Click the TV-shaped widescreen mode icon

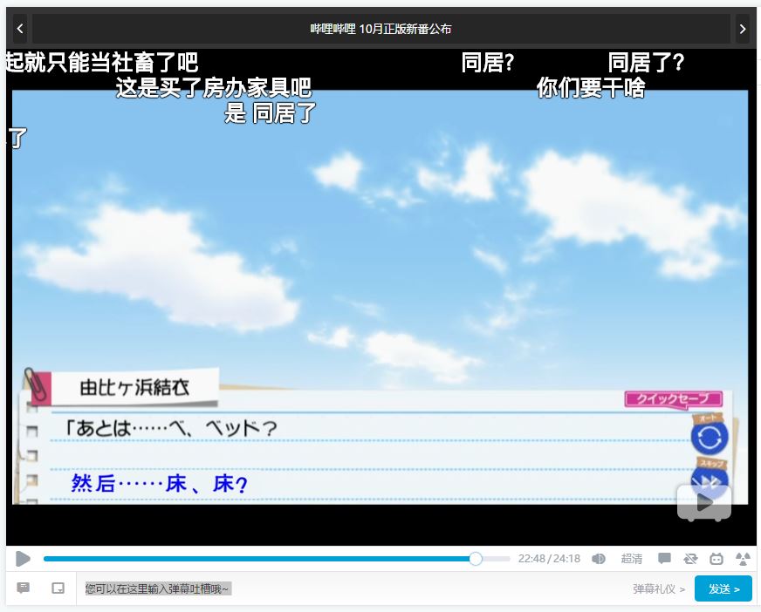[716, 559]
